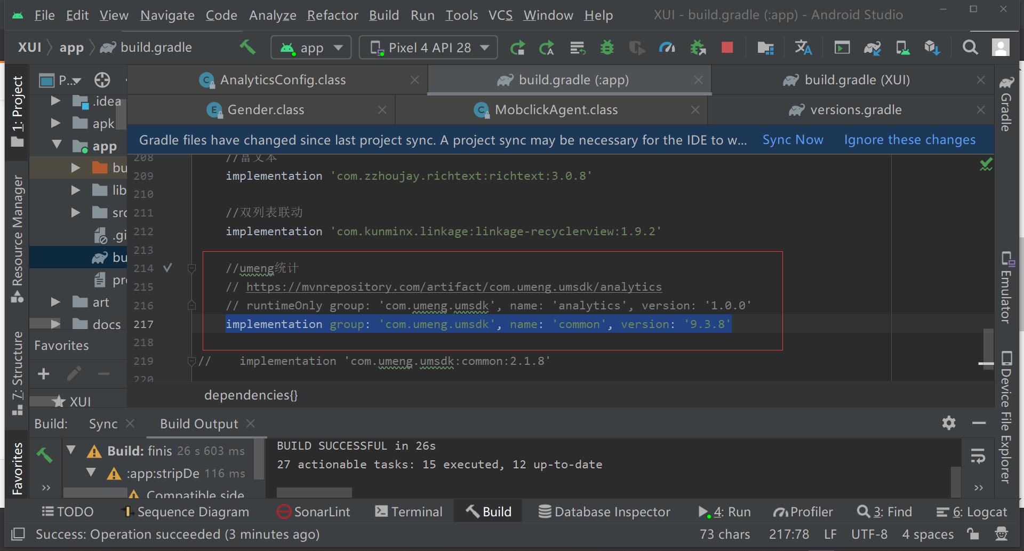Image resolution: width=1024 pixels, height=551 pixels.
Task: Click the UTF-8 encoding status widget
Action: (869, 534)
